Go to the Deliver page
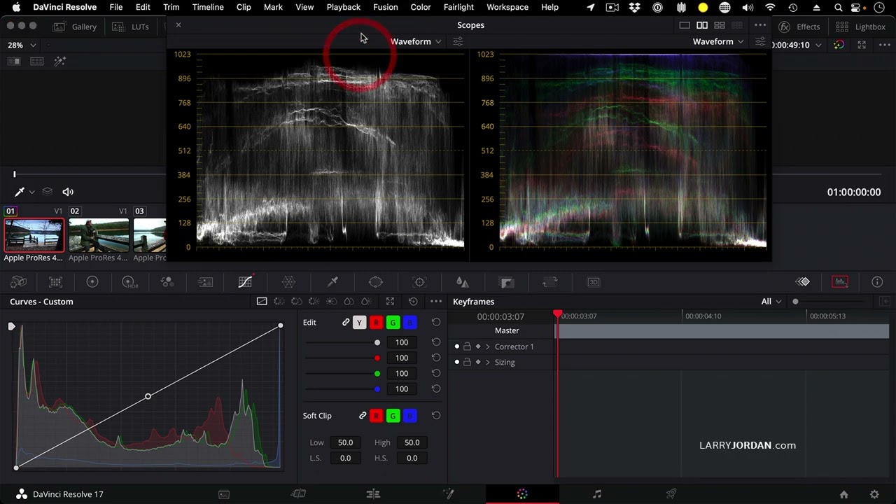 tap(671, 494)
